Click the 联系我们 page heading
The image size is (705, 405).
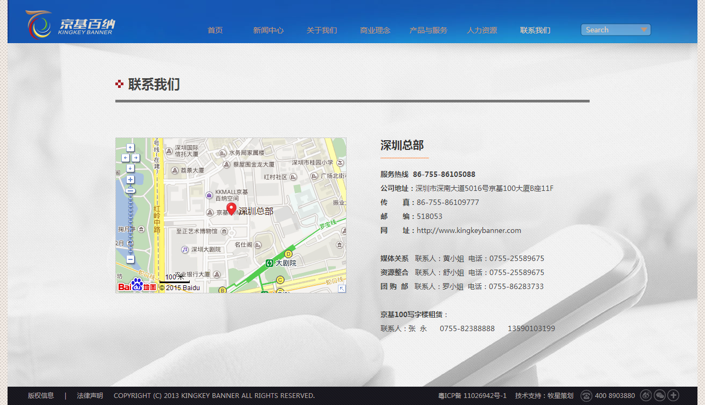tap(154, 84)
